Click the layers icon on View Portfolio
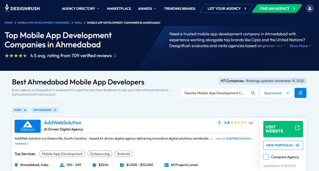Image resolution: width=319 pixels, height=171 pixels. click(x=298, y=145)
